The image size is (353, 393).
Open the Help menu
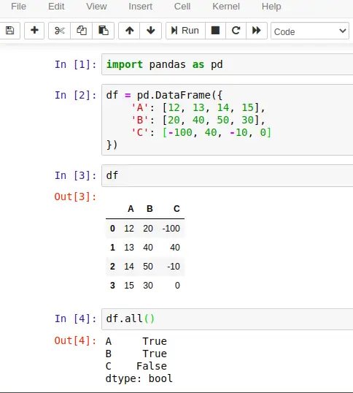coord(271,7)
